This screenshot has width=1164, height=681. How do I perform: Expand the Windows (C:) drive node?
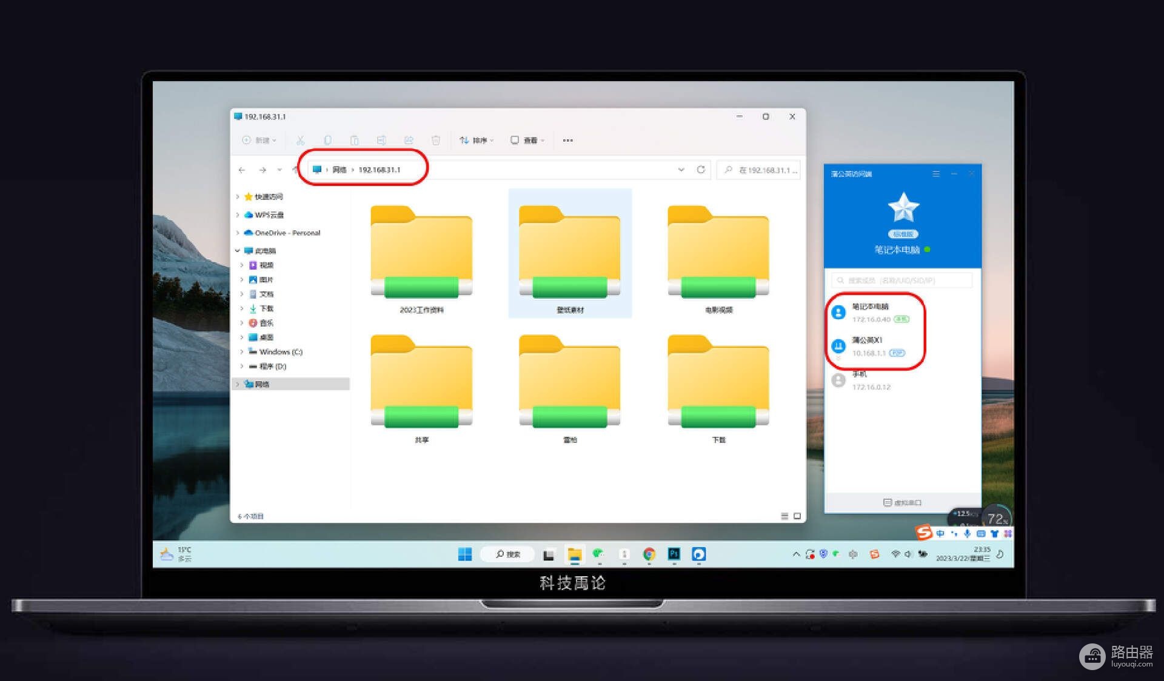click(x=242, y=351)
